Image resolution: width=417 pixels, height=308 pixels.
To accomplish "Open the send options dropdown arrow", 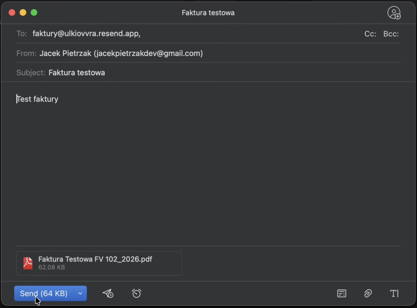I will point(80,293).
